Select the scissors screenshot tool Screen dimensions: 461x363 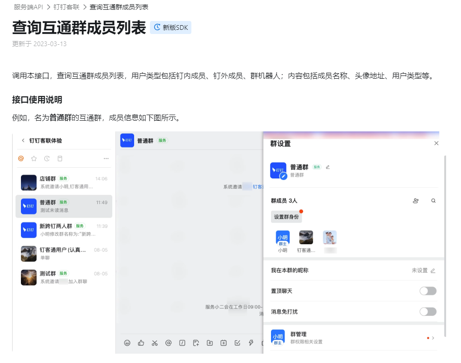155,342
